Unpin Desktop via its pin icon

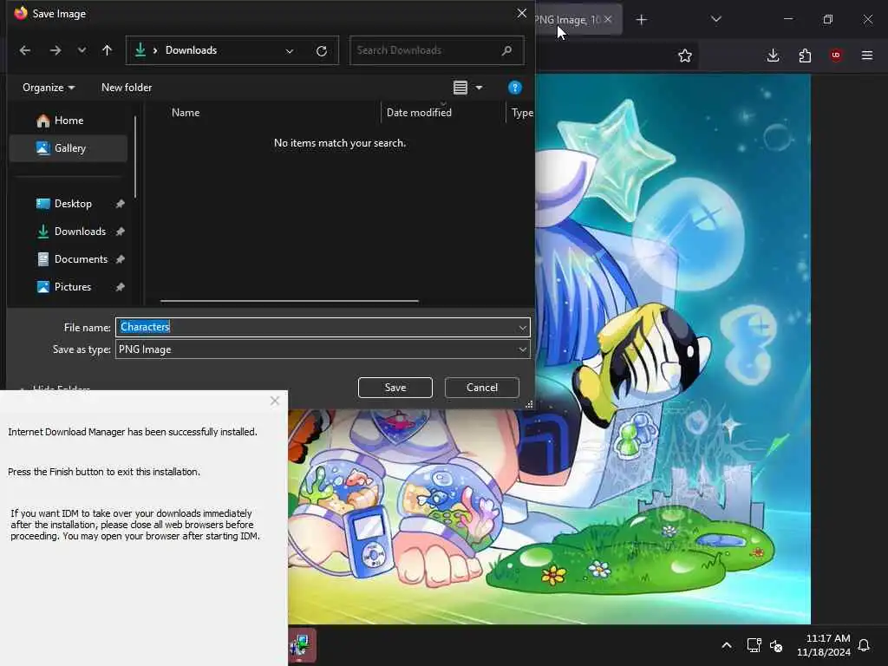pos(120,204)
